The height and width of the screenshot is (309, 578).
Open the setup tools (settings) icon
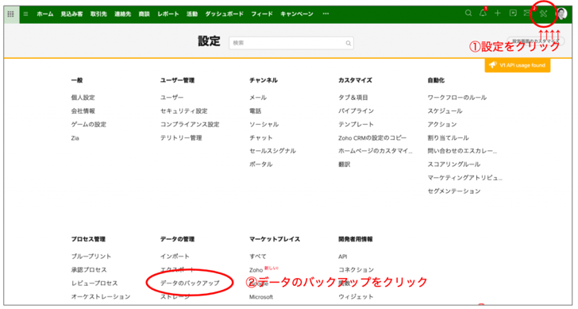pos(543,14)
